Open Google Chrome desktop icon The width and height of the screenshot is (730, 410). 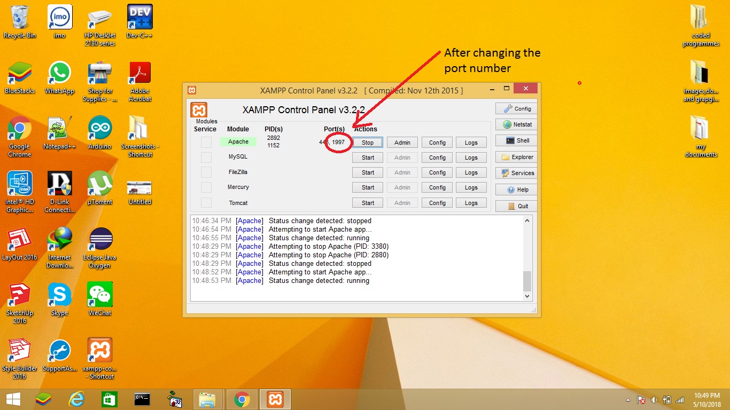point(20,137)
